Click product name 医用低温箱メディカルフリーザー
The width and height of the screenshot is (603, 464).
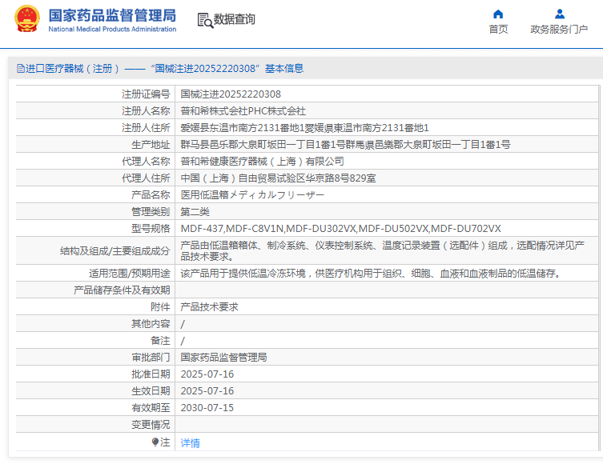(x=252, y=195)
